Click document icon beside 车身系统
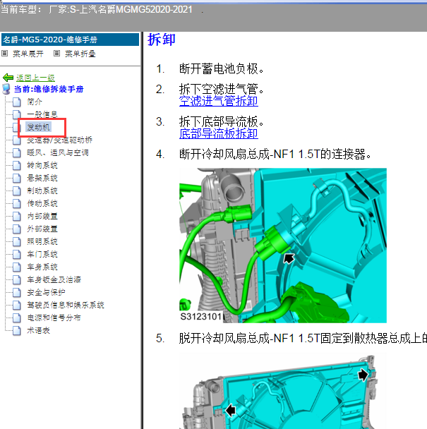427x429 pixels. [x=17, y=267]
